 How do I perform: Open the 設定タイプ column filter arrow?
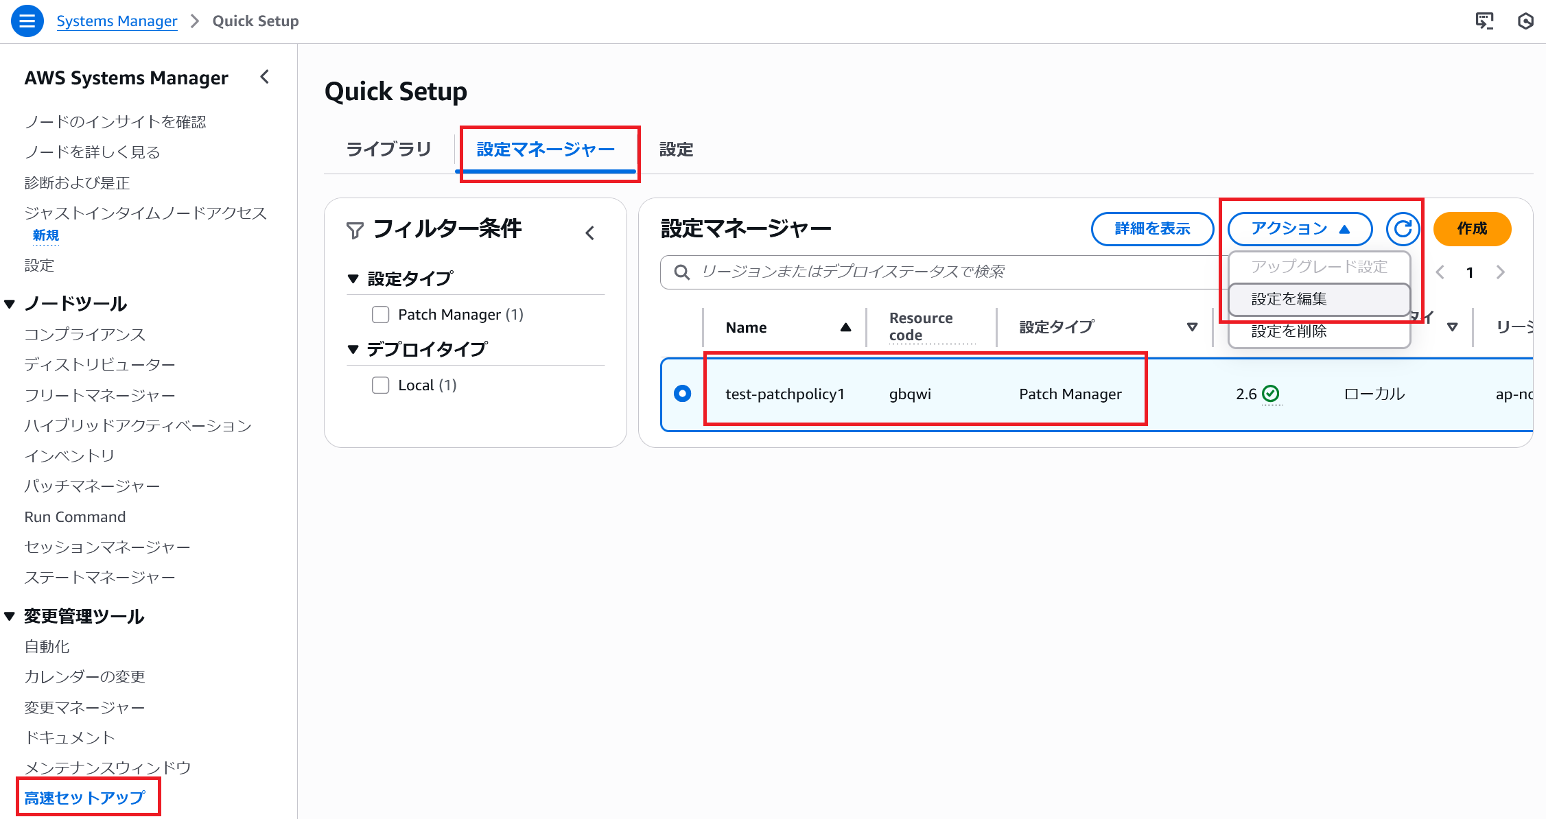click(x=1192, y=327)
